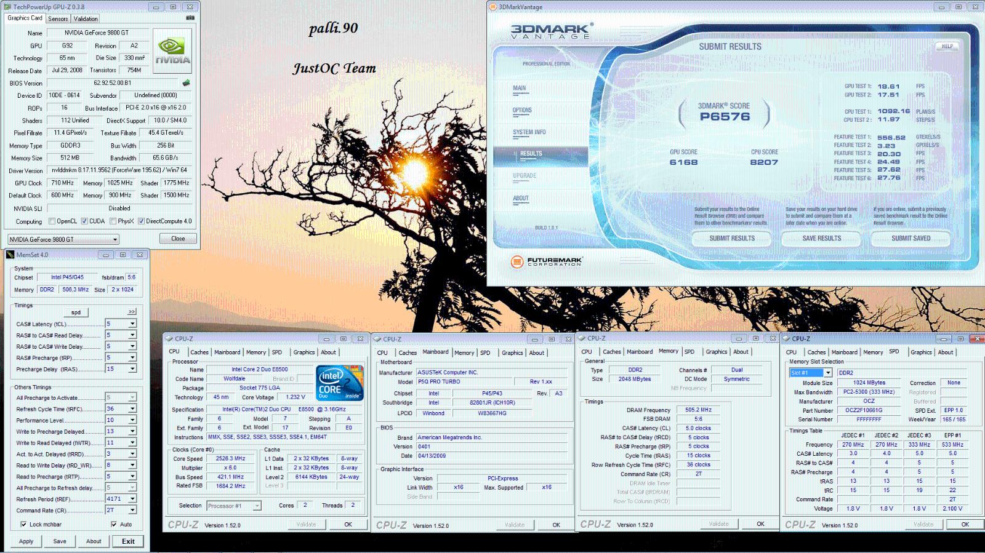
Task: Click the GPU-Z camera screenshot icon
Action: (x=190, y=18)
